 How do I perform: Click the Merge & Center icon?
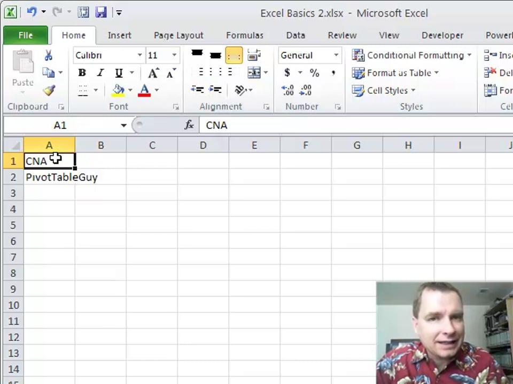[x=254, y=73]
